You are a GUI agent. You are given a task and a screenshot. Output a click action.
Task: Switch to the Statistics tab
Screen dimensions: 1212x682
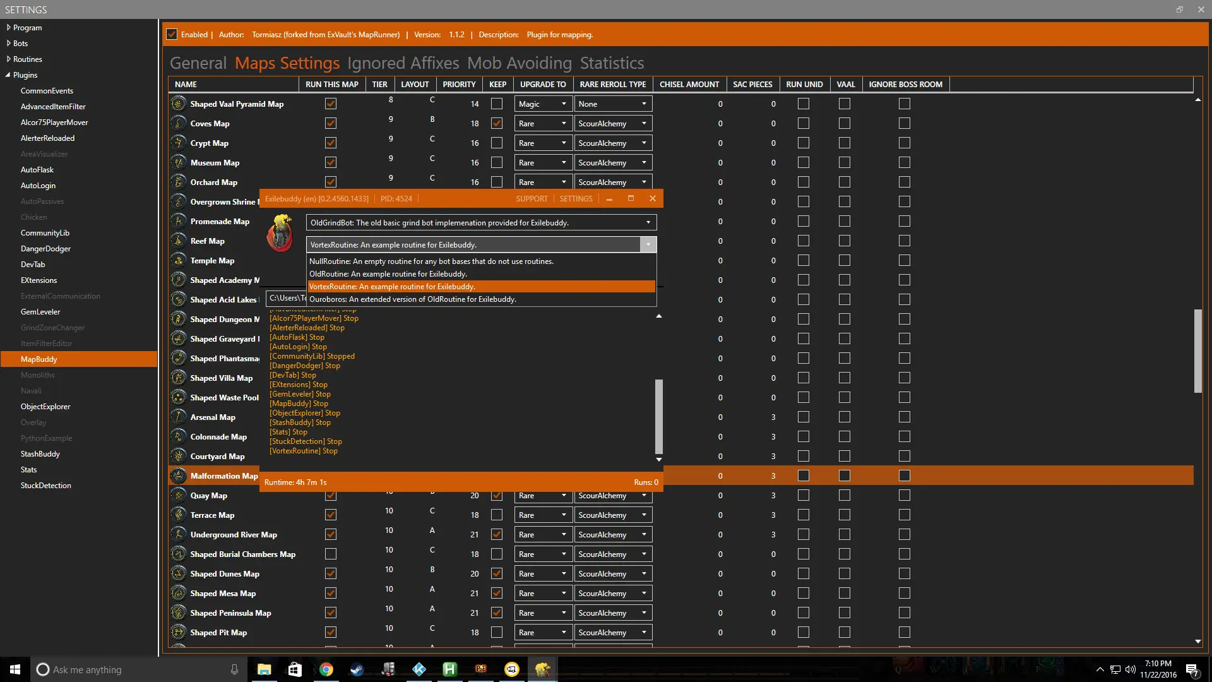612,63
